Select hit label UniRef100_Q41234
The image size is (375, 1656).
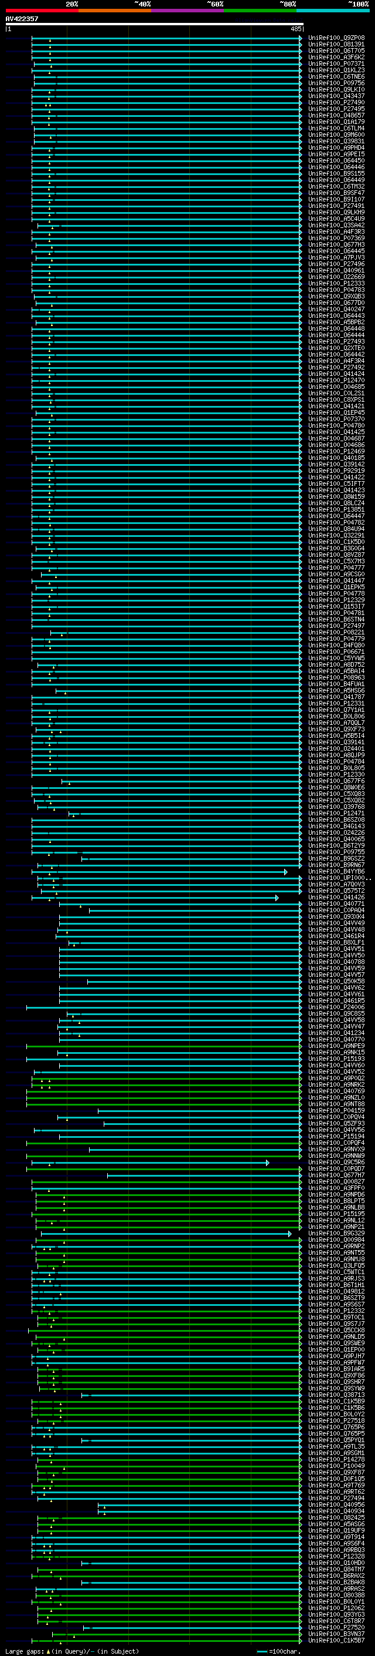336,1033
